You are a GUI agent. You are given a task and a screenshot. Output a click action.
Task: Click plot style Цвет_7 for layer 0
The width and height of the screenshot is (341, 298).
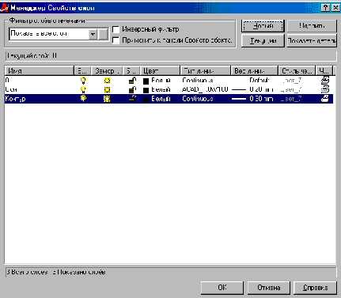pos(291,81)
